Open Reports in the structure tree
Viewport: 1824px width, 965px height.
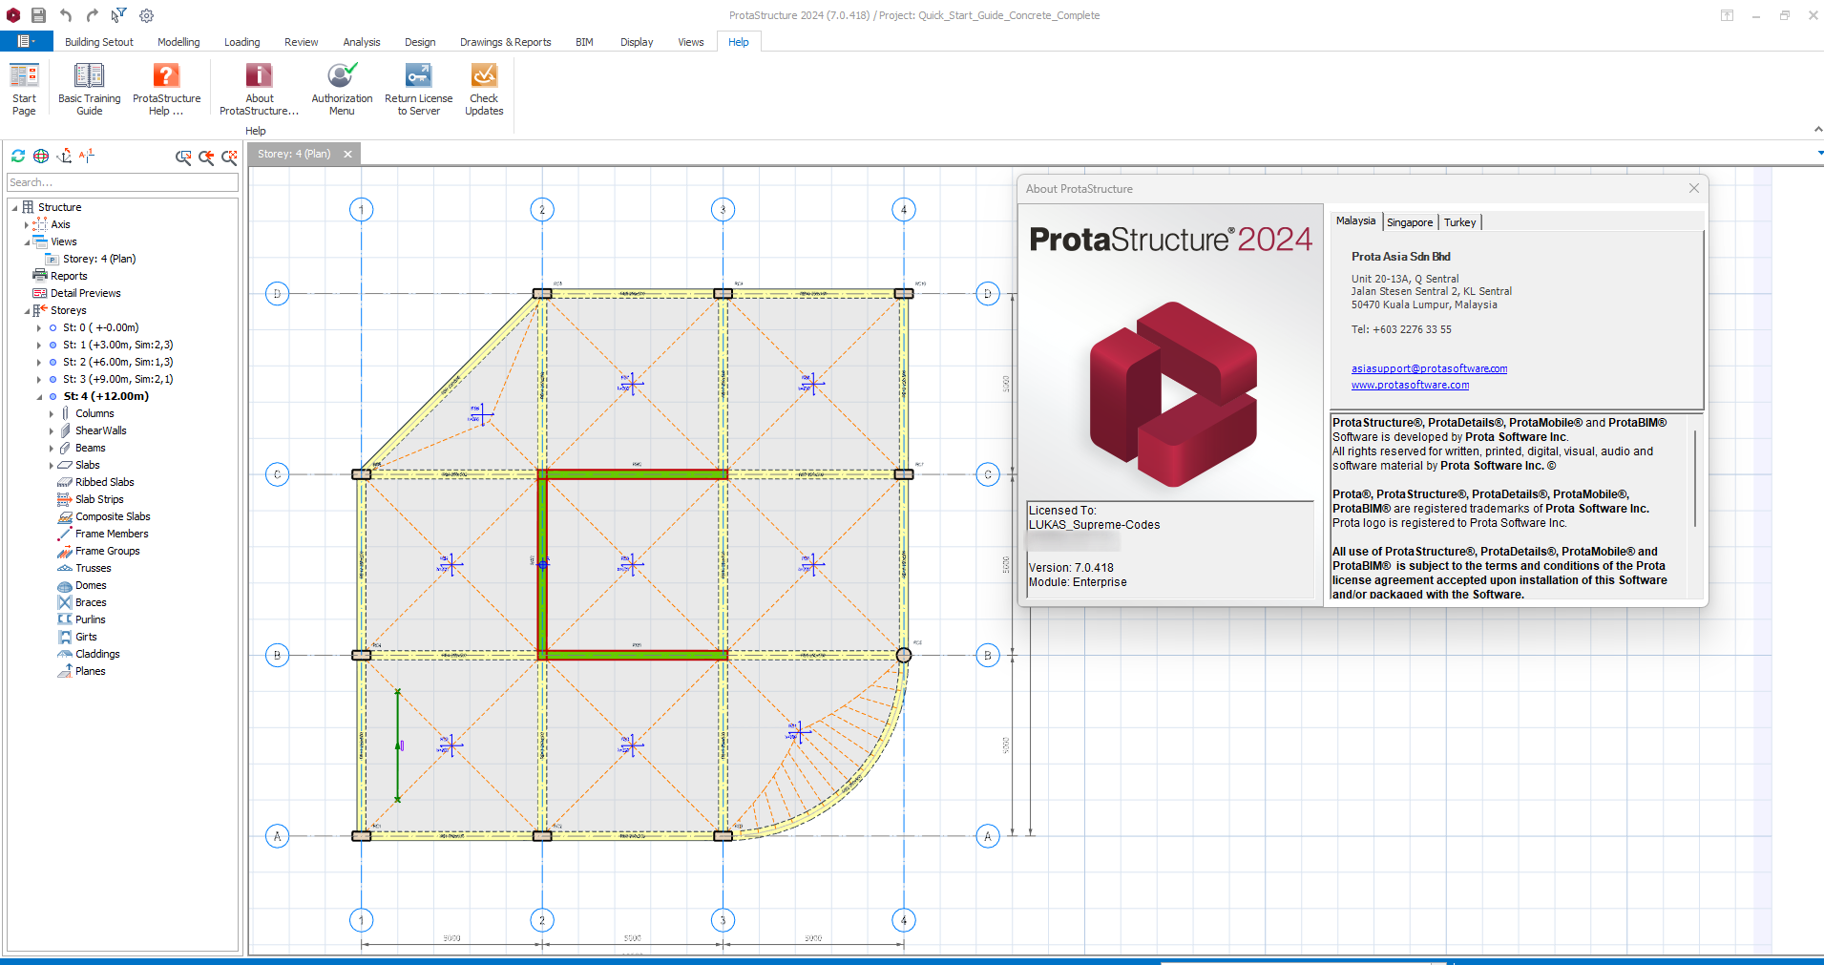69,276
